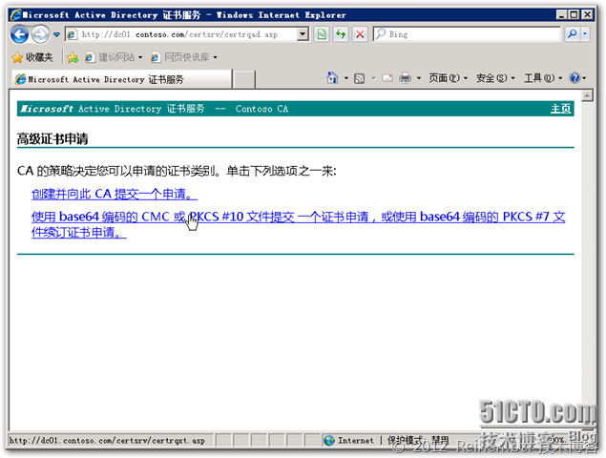Open a new blank tab

(244, 79)
